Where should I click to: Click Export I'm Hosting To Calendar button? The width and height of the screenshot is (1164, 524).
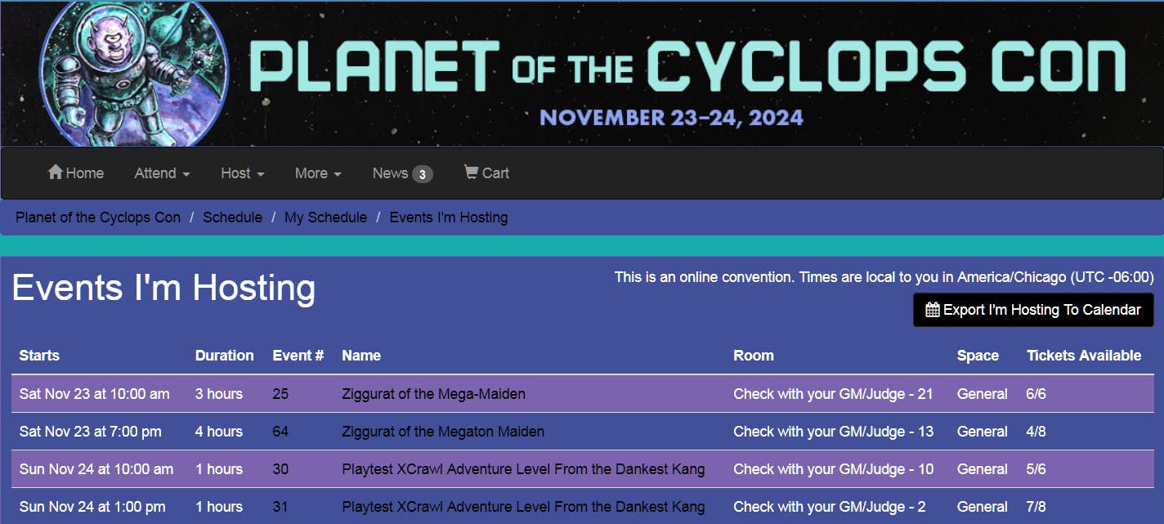pyautogui.click(x=1033, y=310)
